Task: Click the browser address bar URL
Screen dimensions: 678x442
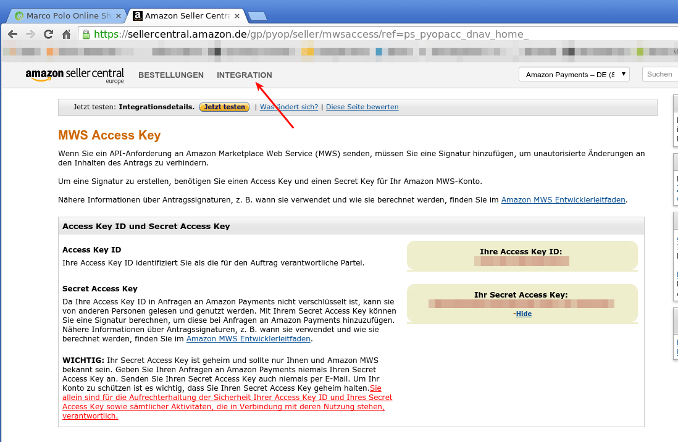Action: coord(309,34)
